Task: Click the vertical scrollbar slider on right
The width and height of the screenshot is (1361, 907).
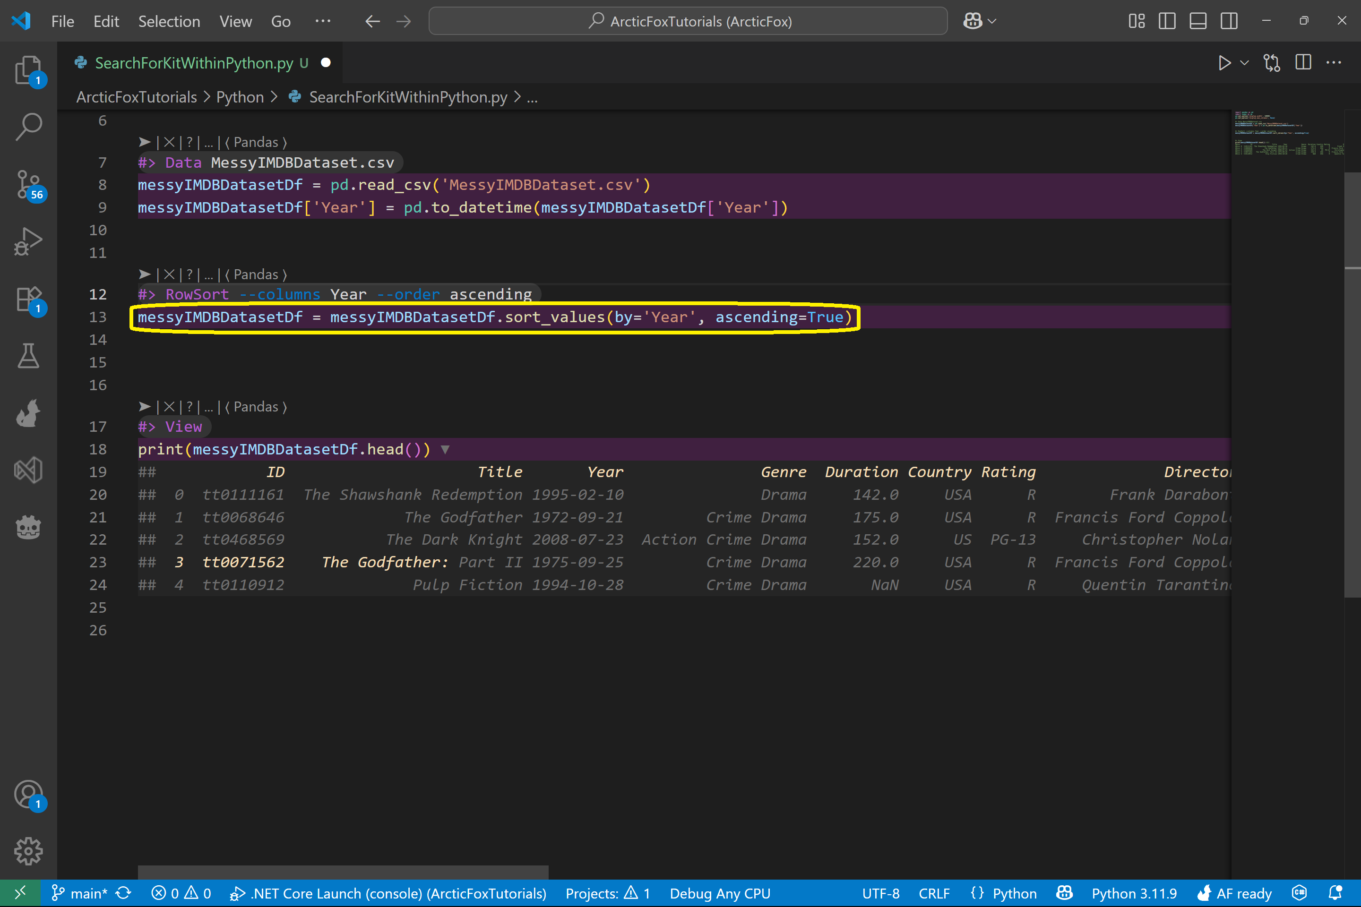Action: tap(1352, 384)
